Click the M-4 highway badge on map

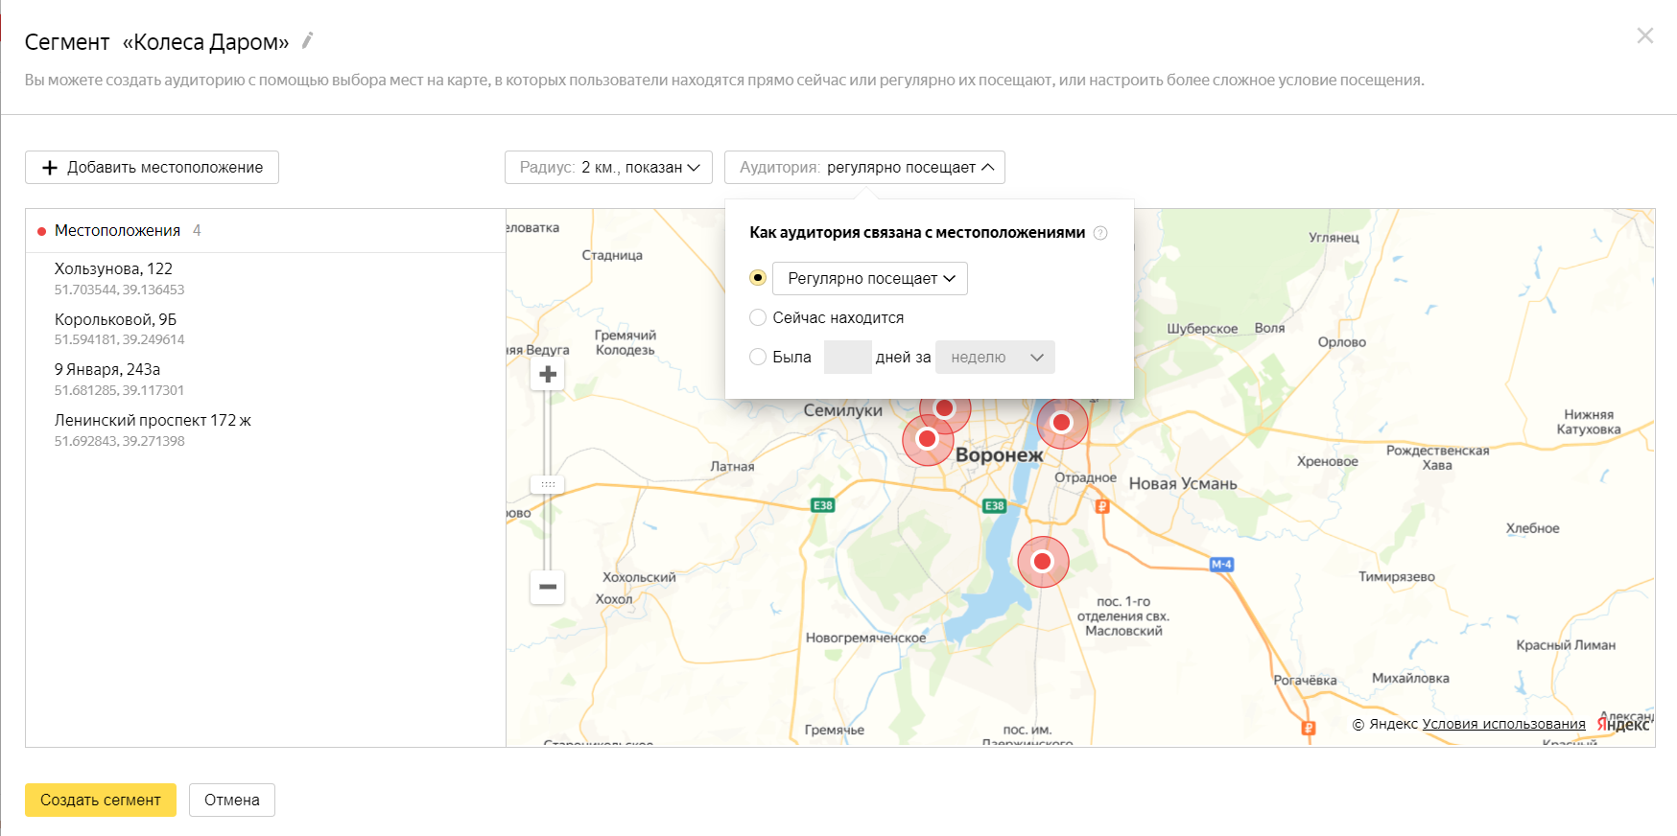coord(1220,565)
